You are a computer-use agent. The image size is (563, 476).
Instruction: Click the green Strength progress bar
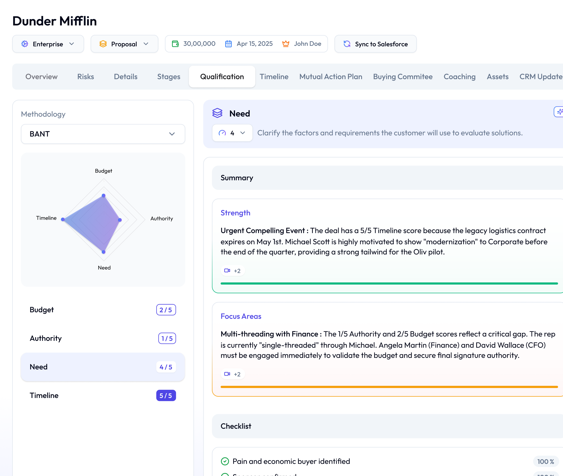pyautogui.click(x=389, y=283)
